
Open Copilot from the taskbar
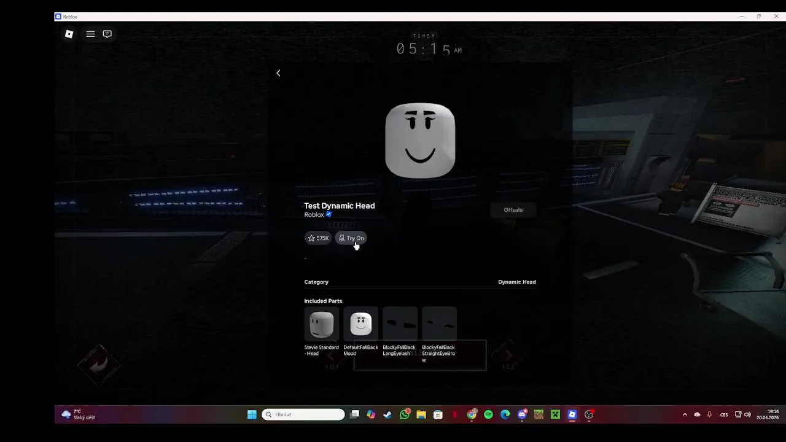(371, 414)
